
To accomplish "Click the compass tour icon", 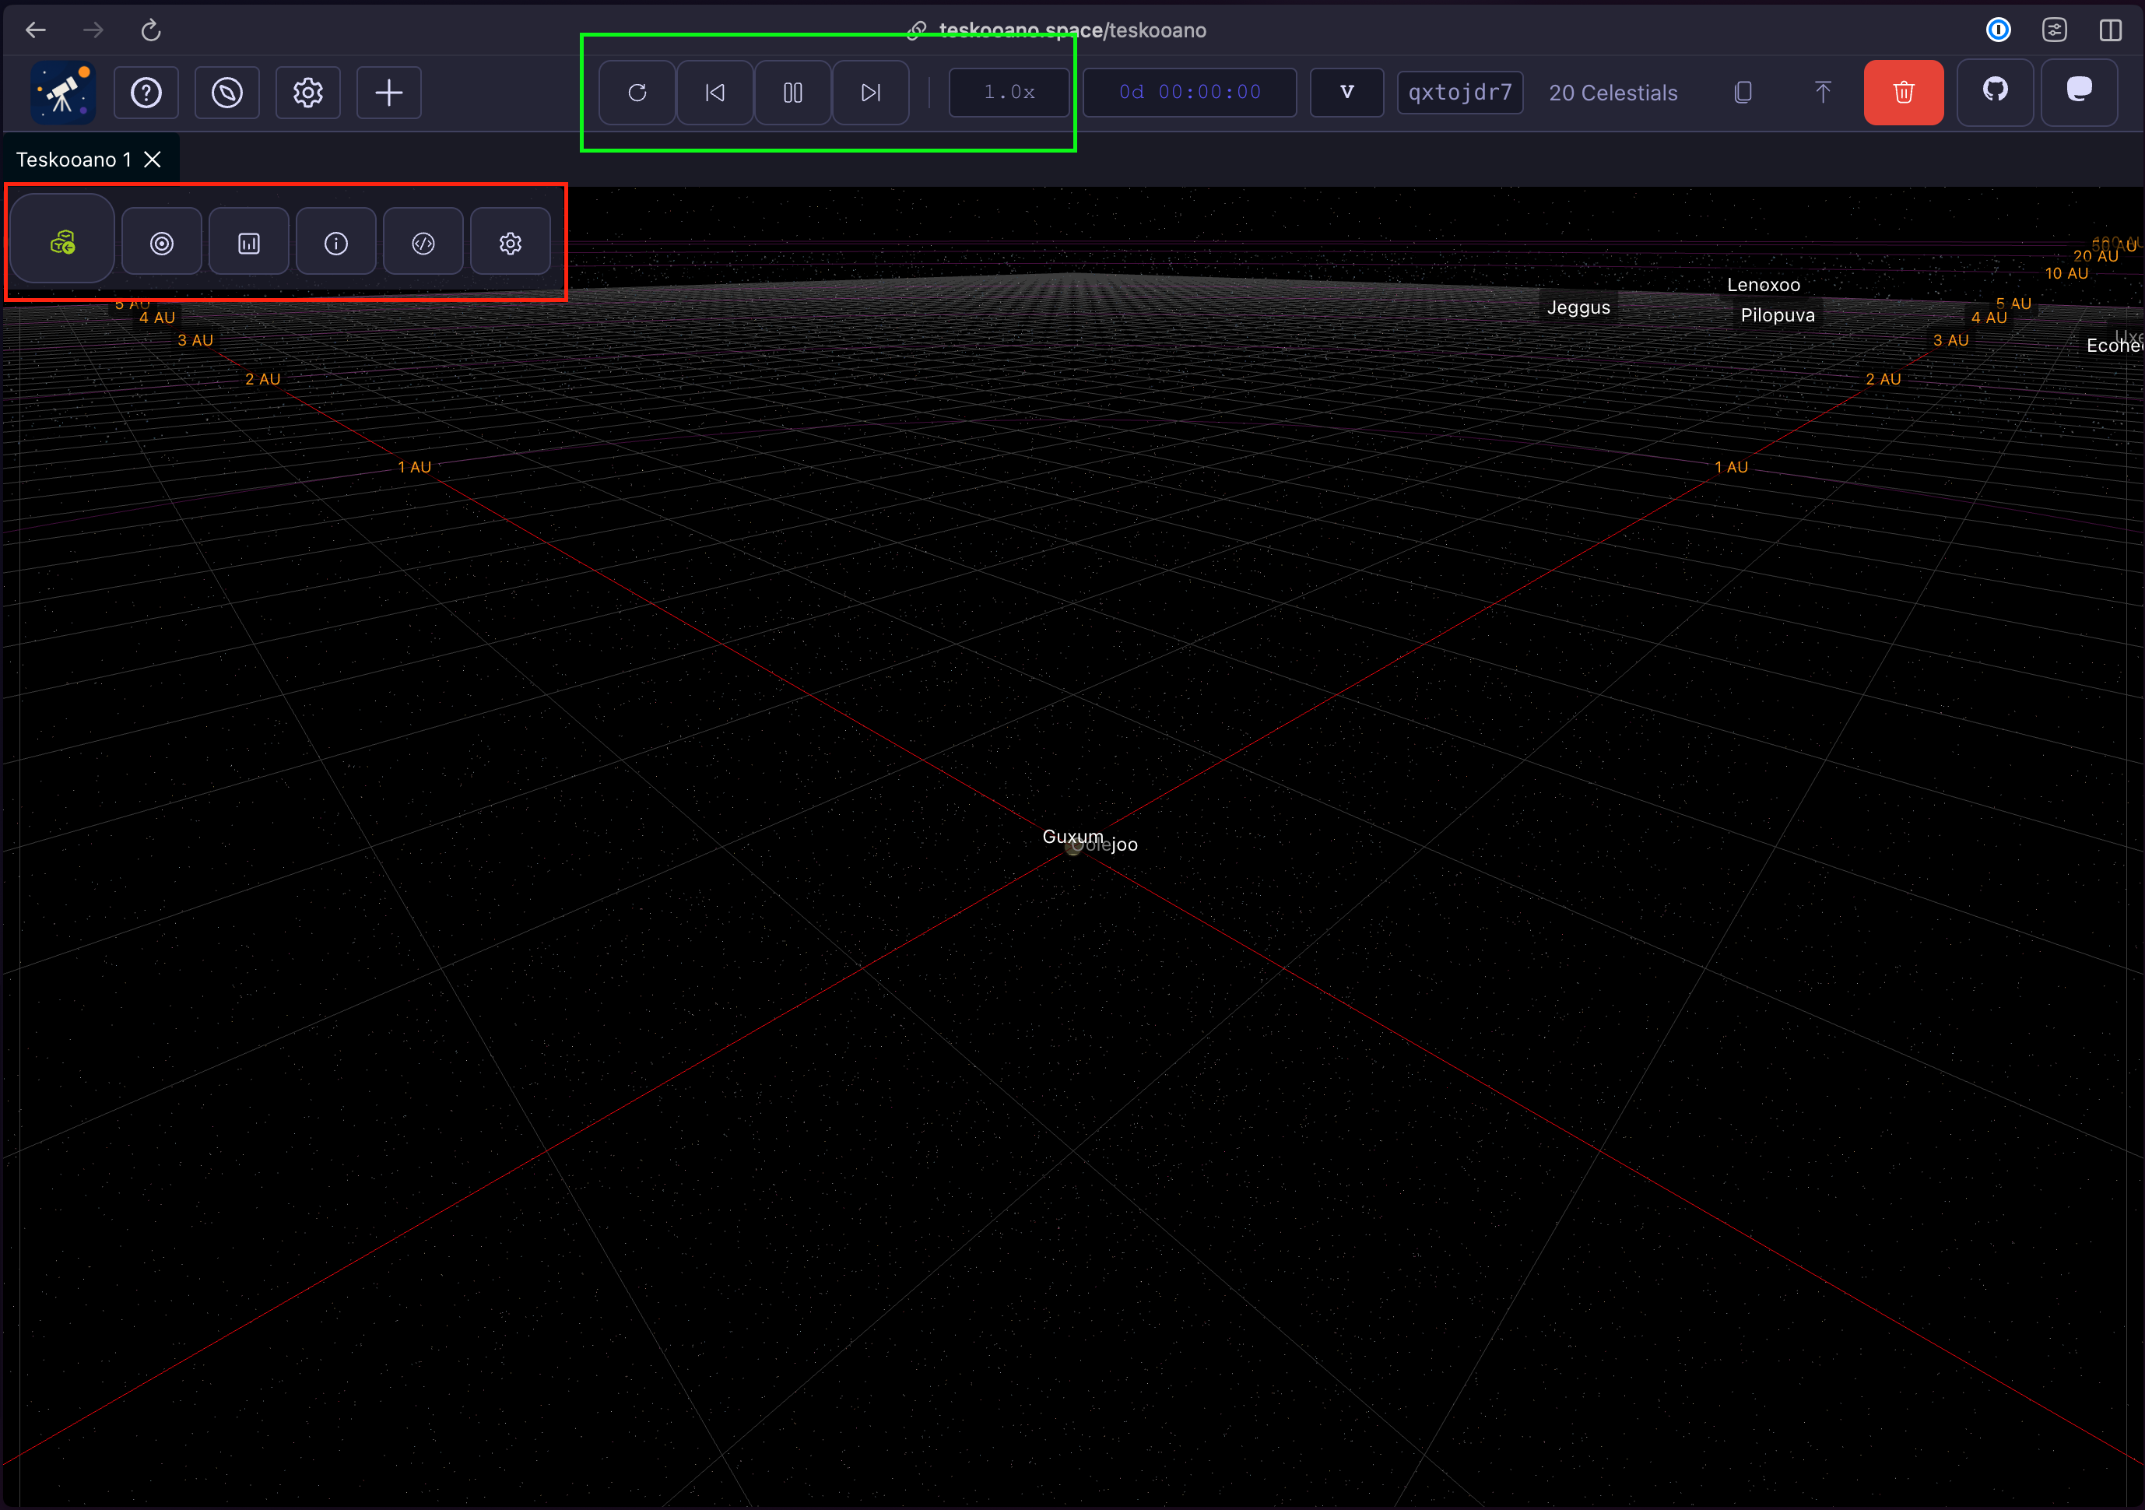I will tap(227, 93).
